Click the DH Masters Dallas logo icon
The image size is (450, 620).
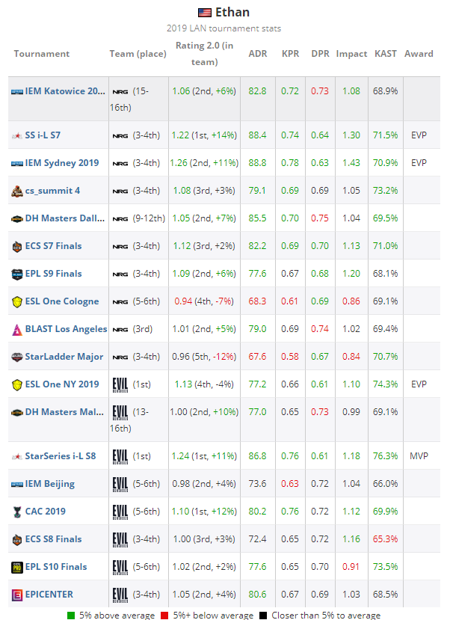click(x=17, y=218)
